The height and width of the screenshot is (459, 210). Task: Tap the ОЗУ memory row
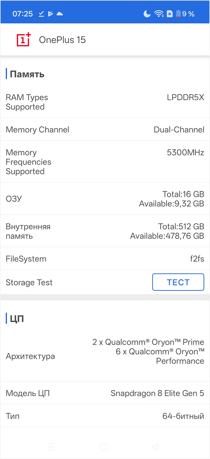(x=105, y=199)
